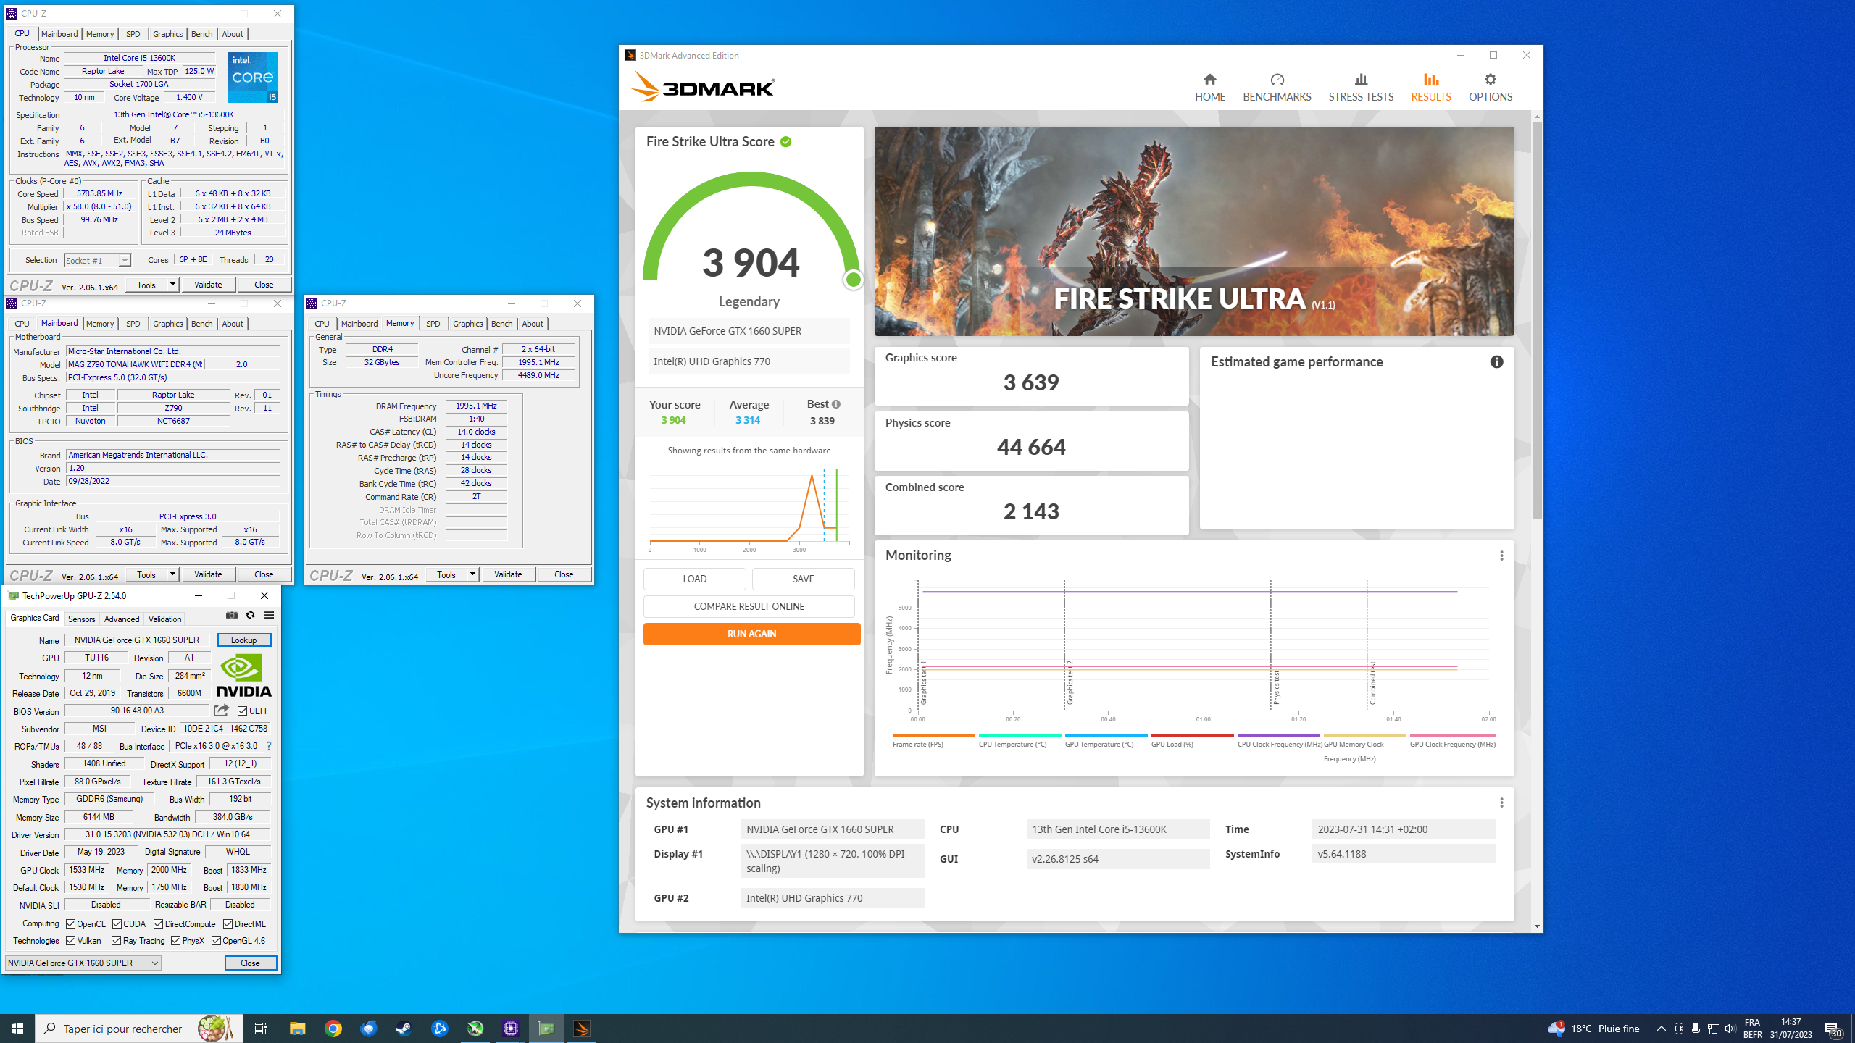Click the green validation checkmark near Fire Strike Ultra Score
The image size is (1855, 1043).
coord(785,142)
